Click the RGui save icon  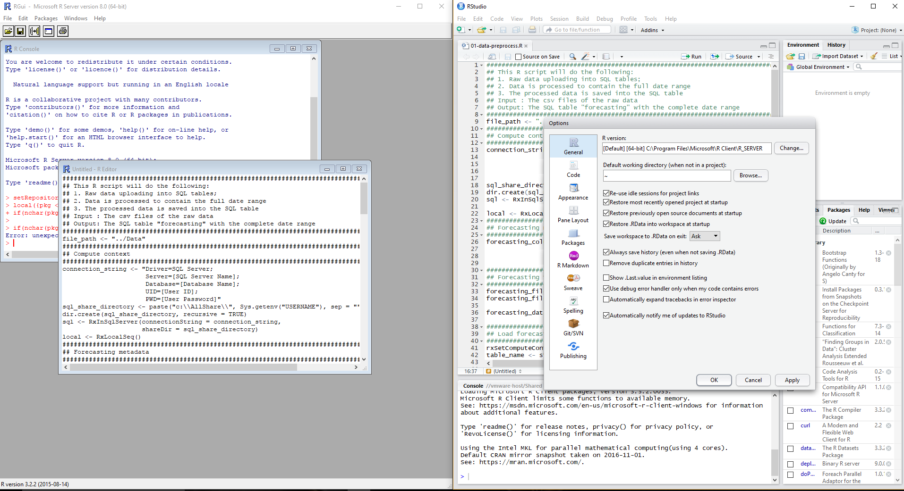coord(20,31)
